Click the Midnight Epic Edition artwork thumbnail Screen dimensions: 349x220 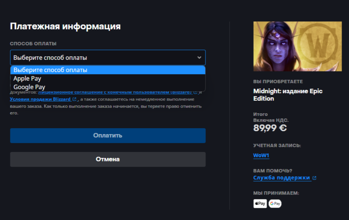point(297,46)
